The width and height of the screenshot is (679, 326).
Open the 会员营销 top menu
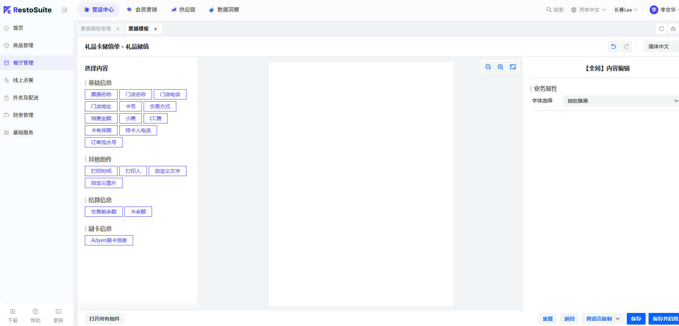coord(142,10)
